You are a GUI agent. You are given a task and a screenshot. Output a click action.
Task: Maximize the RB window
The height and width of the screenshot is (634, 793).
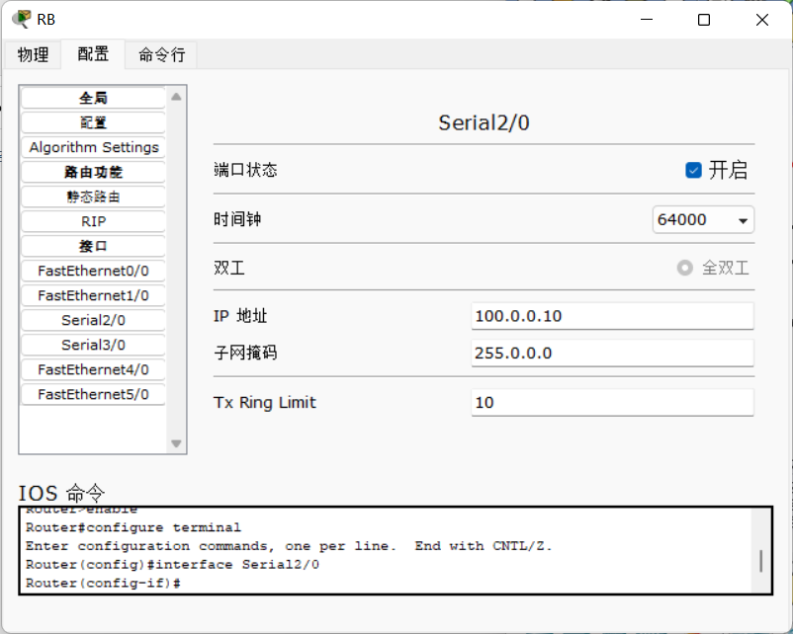[704, 20]
